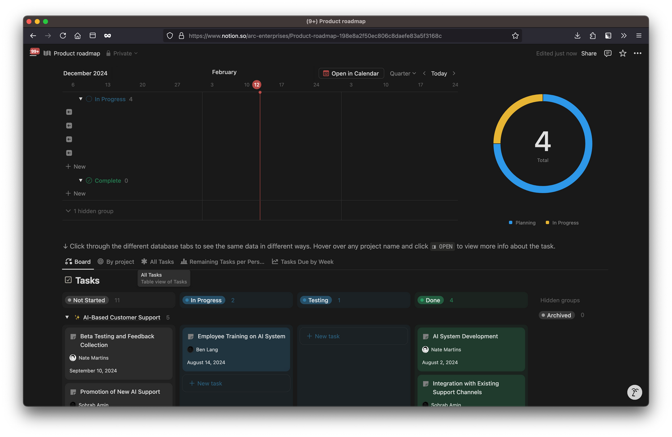Click the blue Planning swatch in the chart legend

(511, 222)
